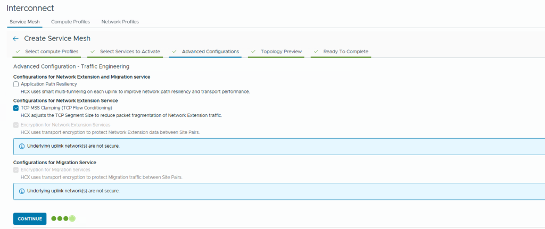Click the CONTINUE button
Image resolution: width=545 pixels, height=229 pixels.
[x=30, y=219]
